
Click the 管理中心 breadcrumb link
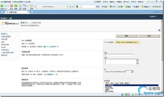[24, 23]
